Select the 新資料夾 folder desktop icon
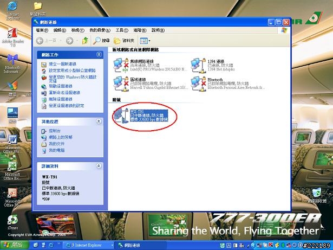The image size is (333, 250). [x=38, y=9]
